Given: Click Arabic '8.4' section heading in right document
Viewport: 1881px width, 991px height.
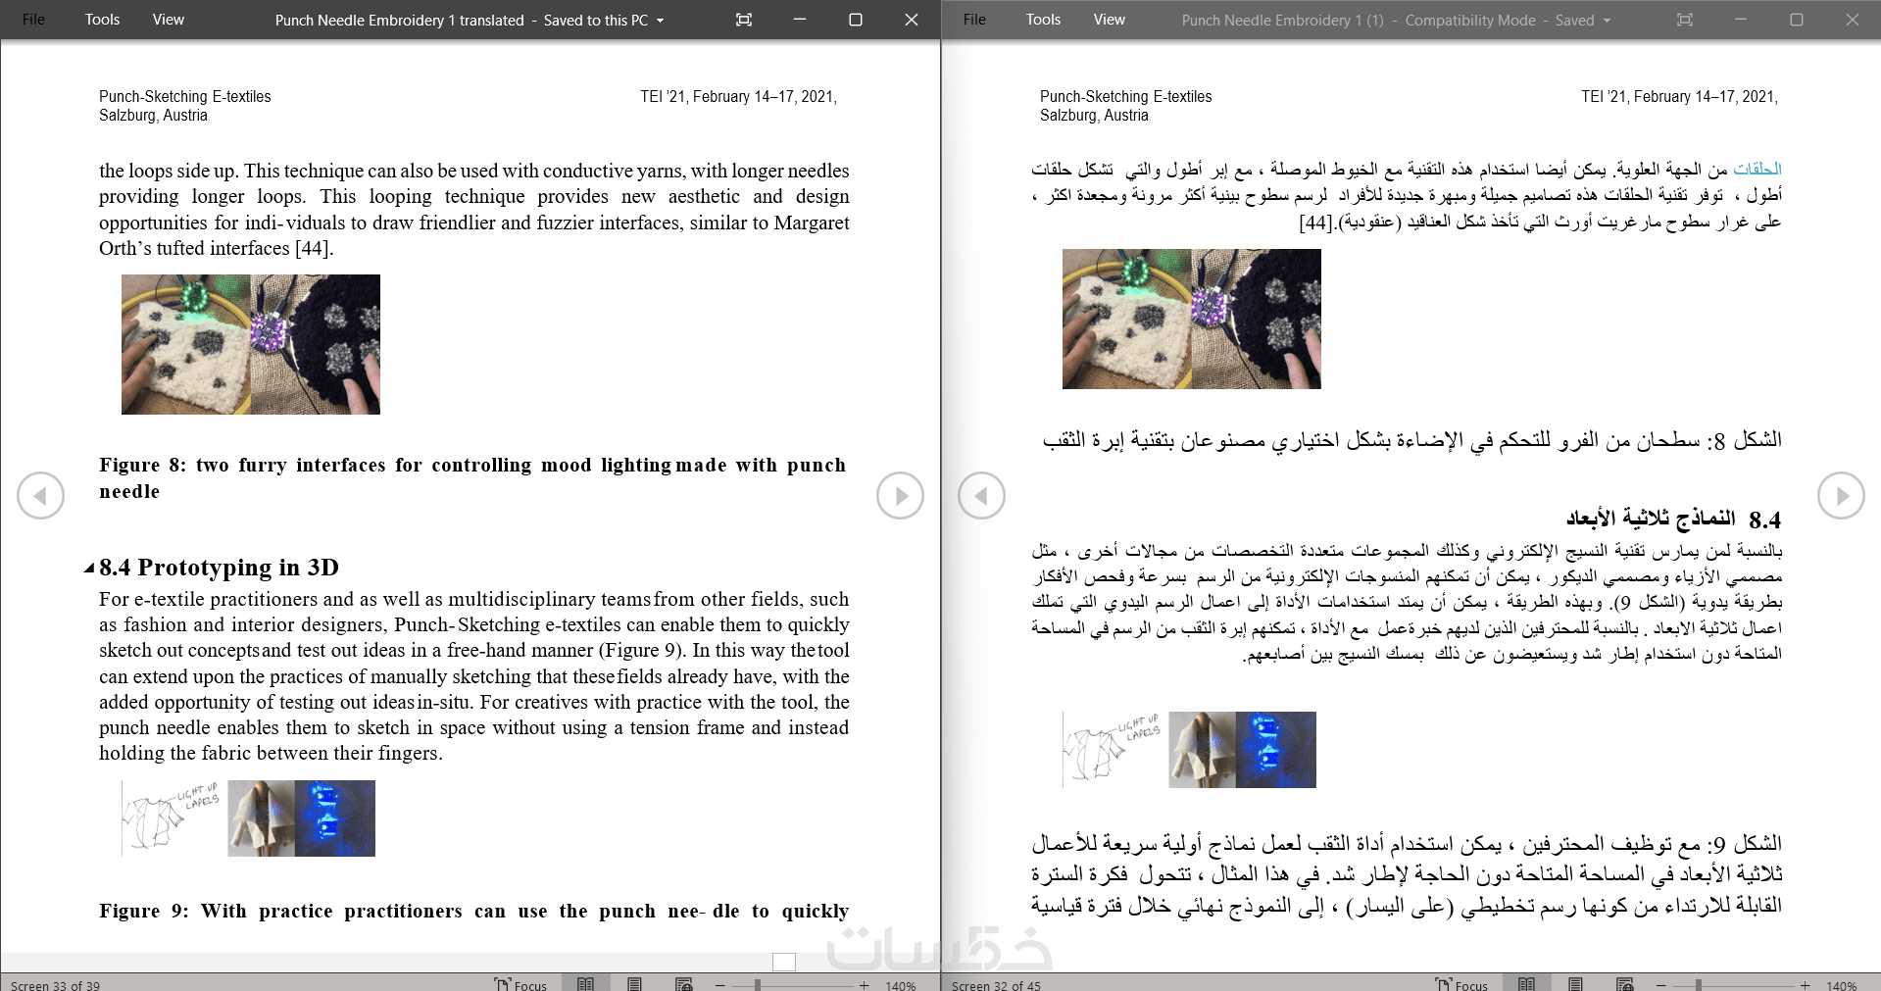Looking at the screenshot, I should click(x=1673, y=519).
